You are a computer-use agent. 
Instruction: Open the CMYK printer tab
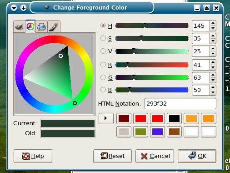(41, 27)
